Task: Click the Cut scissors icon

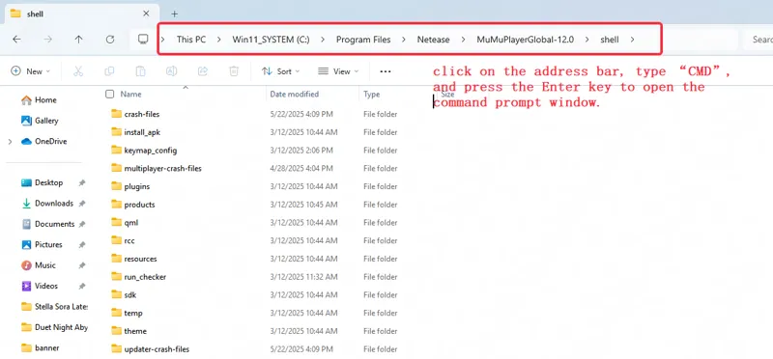Action: tap(78, 71)
